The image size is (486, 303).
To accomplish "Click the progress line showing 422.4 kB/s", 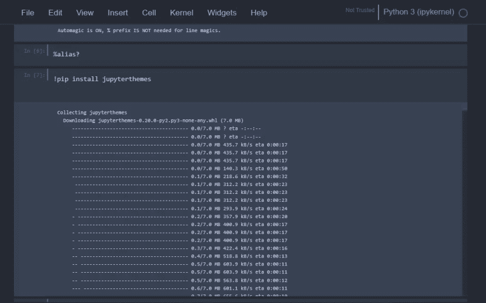I will 180,248.
